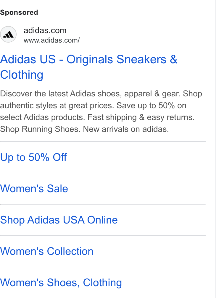Image resolution: width=216 pixels, height=298 pixels.
Task: Click the apparel & gear phrase in the description
Action: (x=152, y=94)
